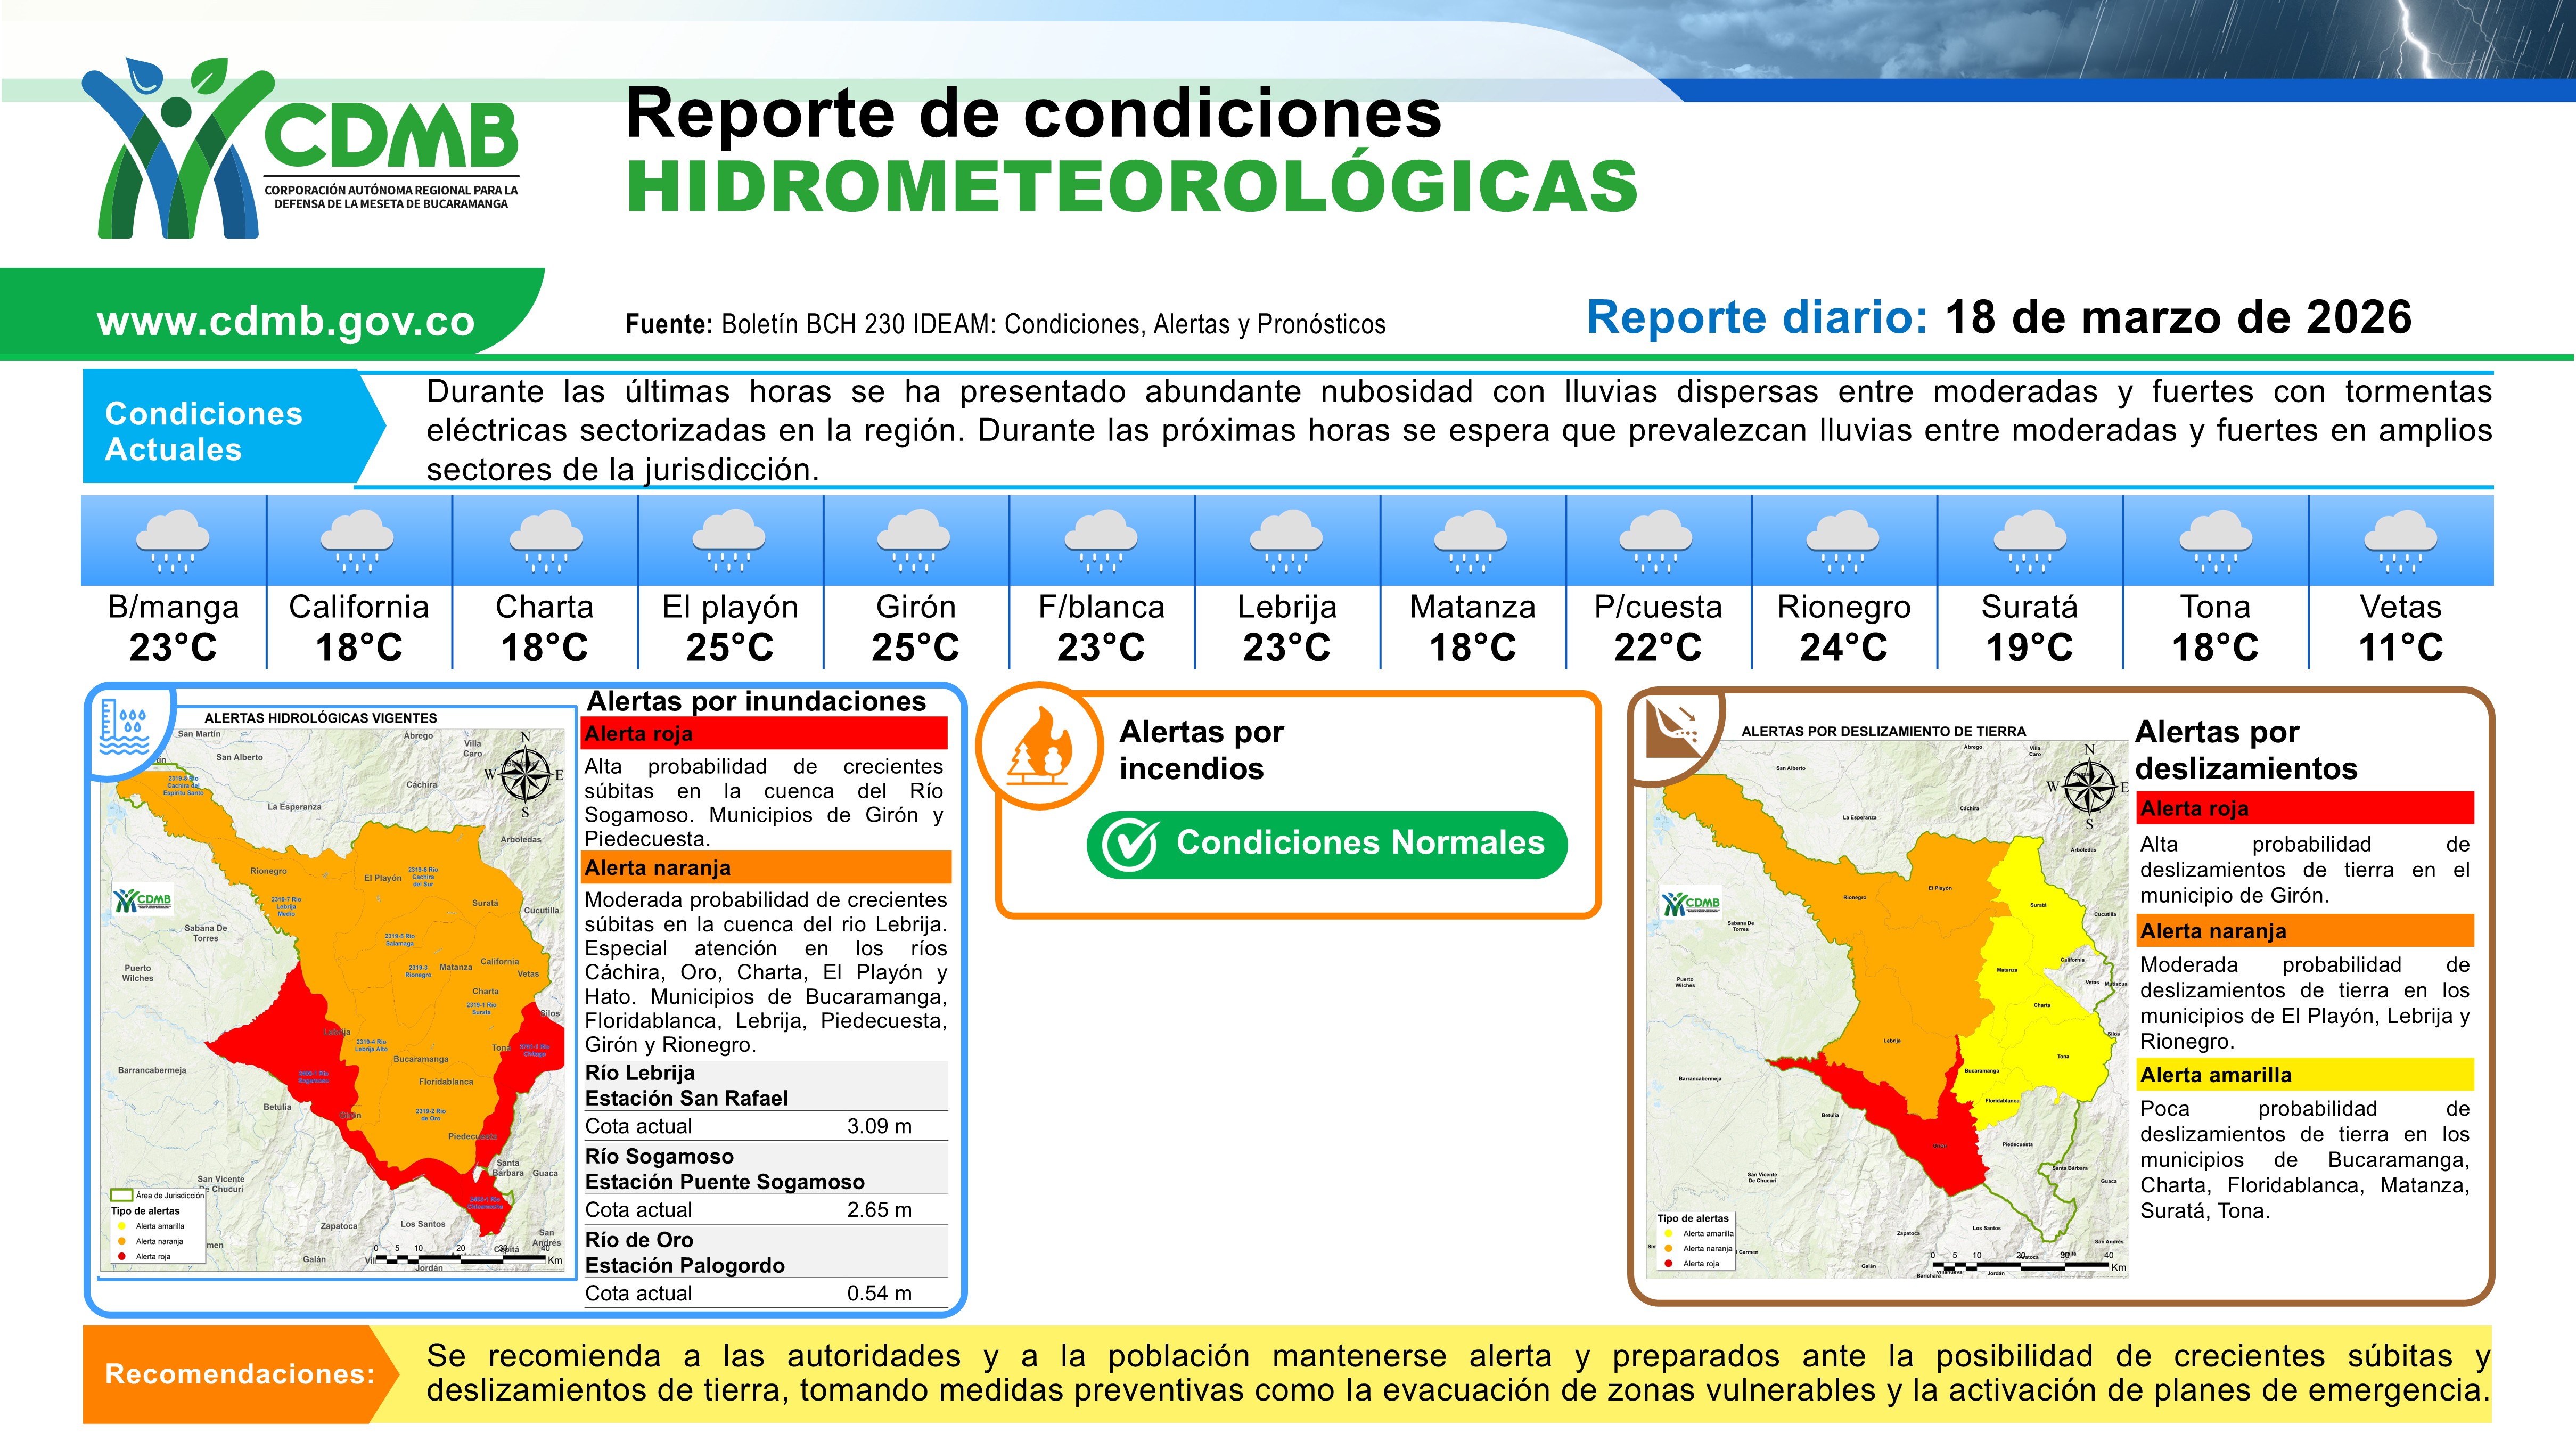Click the rain cloud icon above Vetas

(2400, 541)
